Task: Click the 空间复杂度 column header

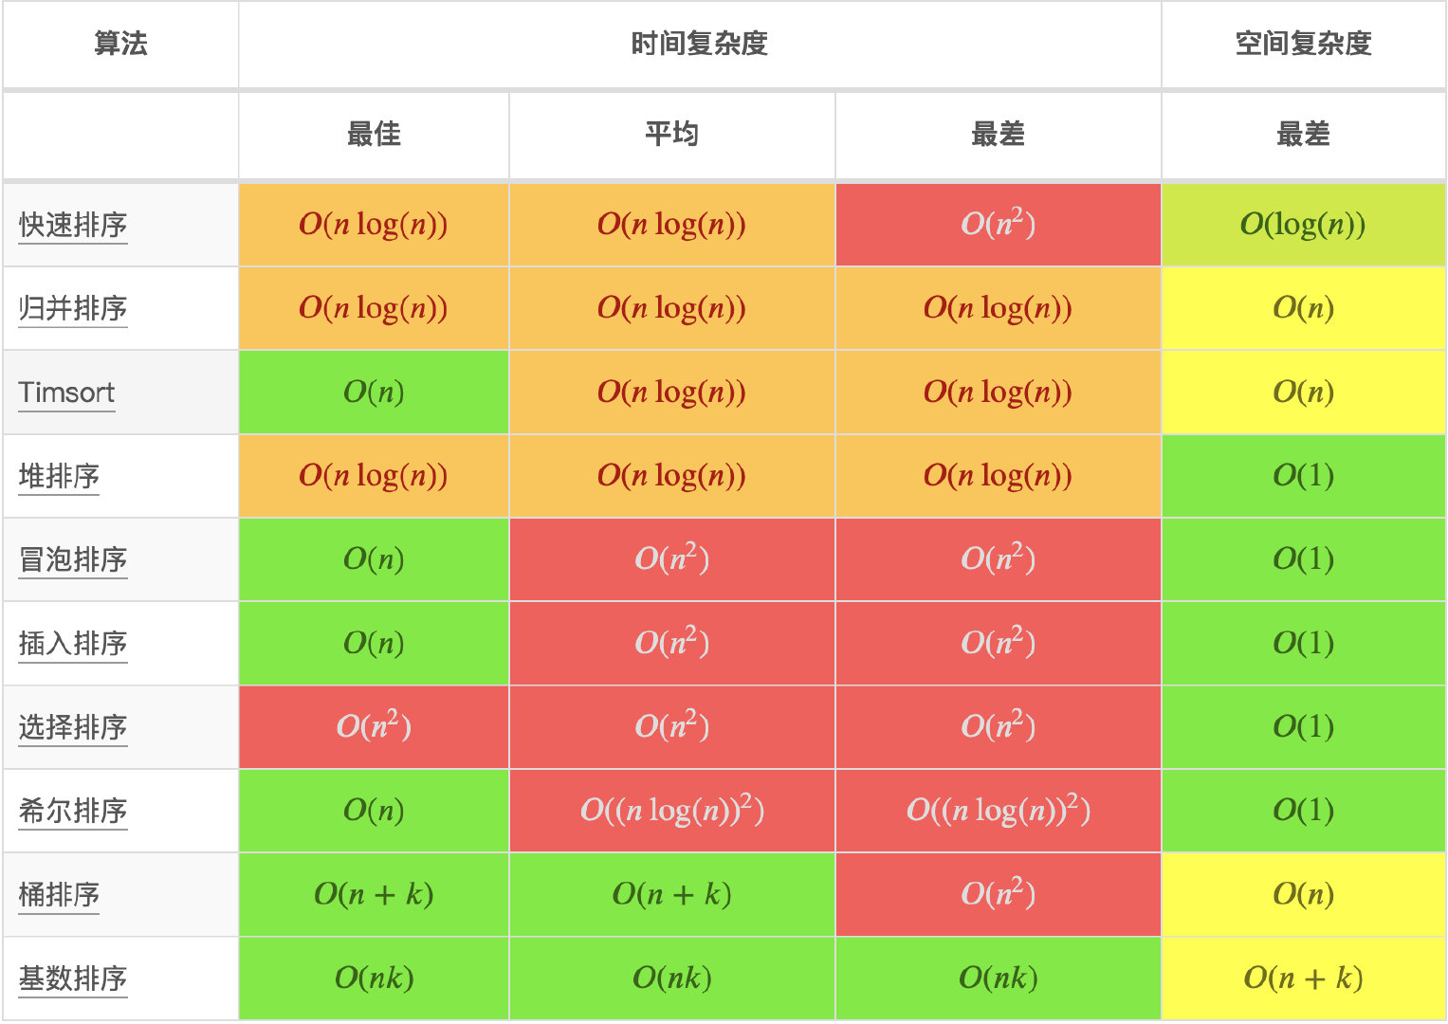Action: click(1304, 44)
